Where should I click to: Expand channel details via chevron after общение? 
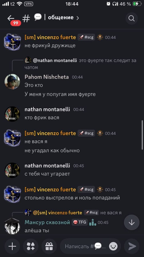coord(78,18)
